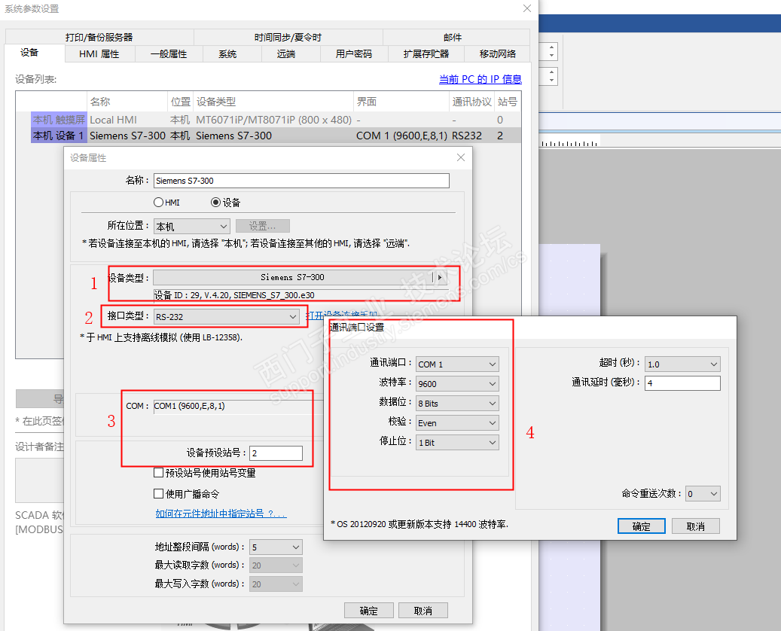
Task: Select the Local HMI row in device list
Action: click(x=276, y=120)
